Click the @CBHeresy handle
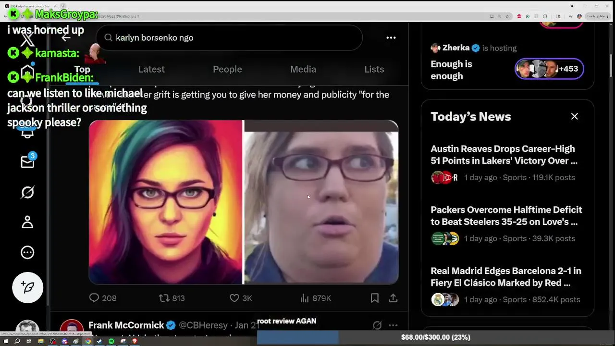615x346 pixels. [x=203, y=325]
